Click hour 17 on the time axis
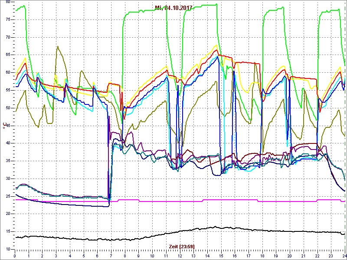The image size is (347, 260). (x=248, y=255)
